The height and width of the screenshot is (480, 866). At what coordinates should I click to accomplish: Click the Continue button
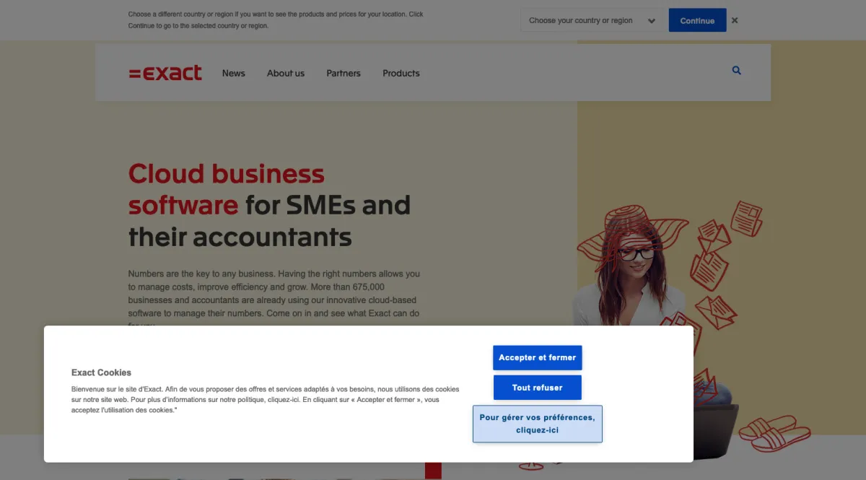[x=697, y=20]
